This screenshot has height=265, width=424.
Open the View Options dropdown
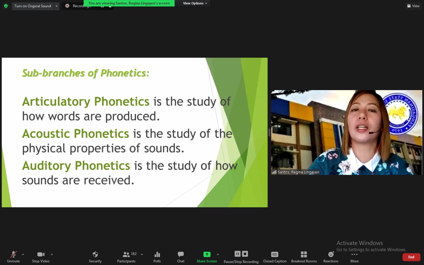point(195,3)
